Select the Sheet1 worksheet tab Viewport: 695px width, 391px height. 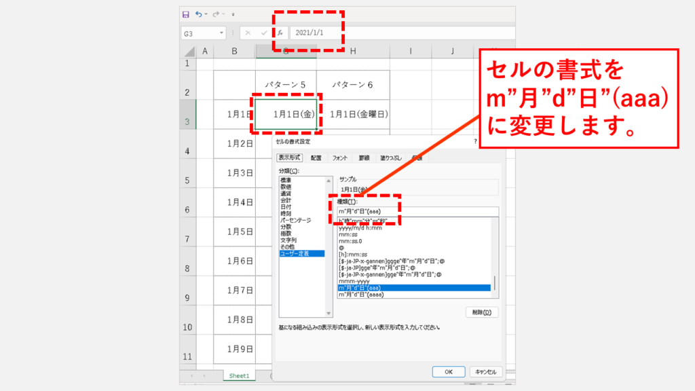pyautogui.click(x=239, y=375)
